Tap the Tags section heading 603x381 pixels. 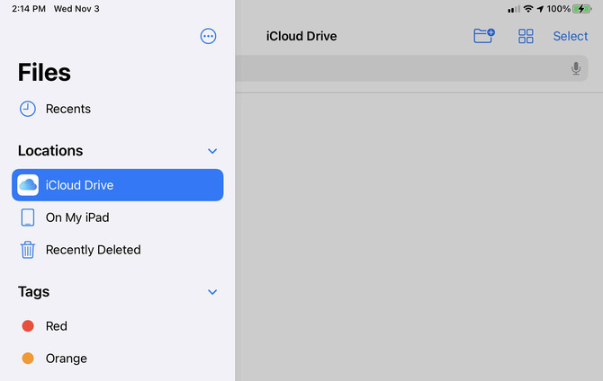tap(34, 292)
